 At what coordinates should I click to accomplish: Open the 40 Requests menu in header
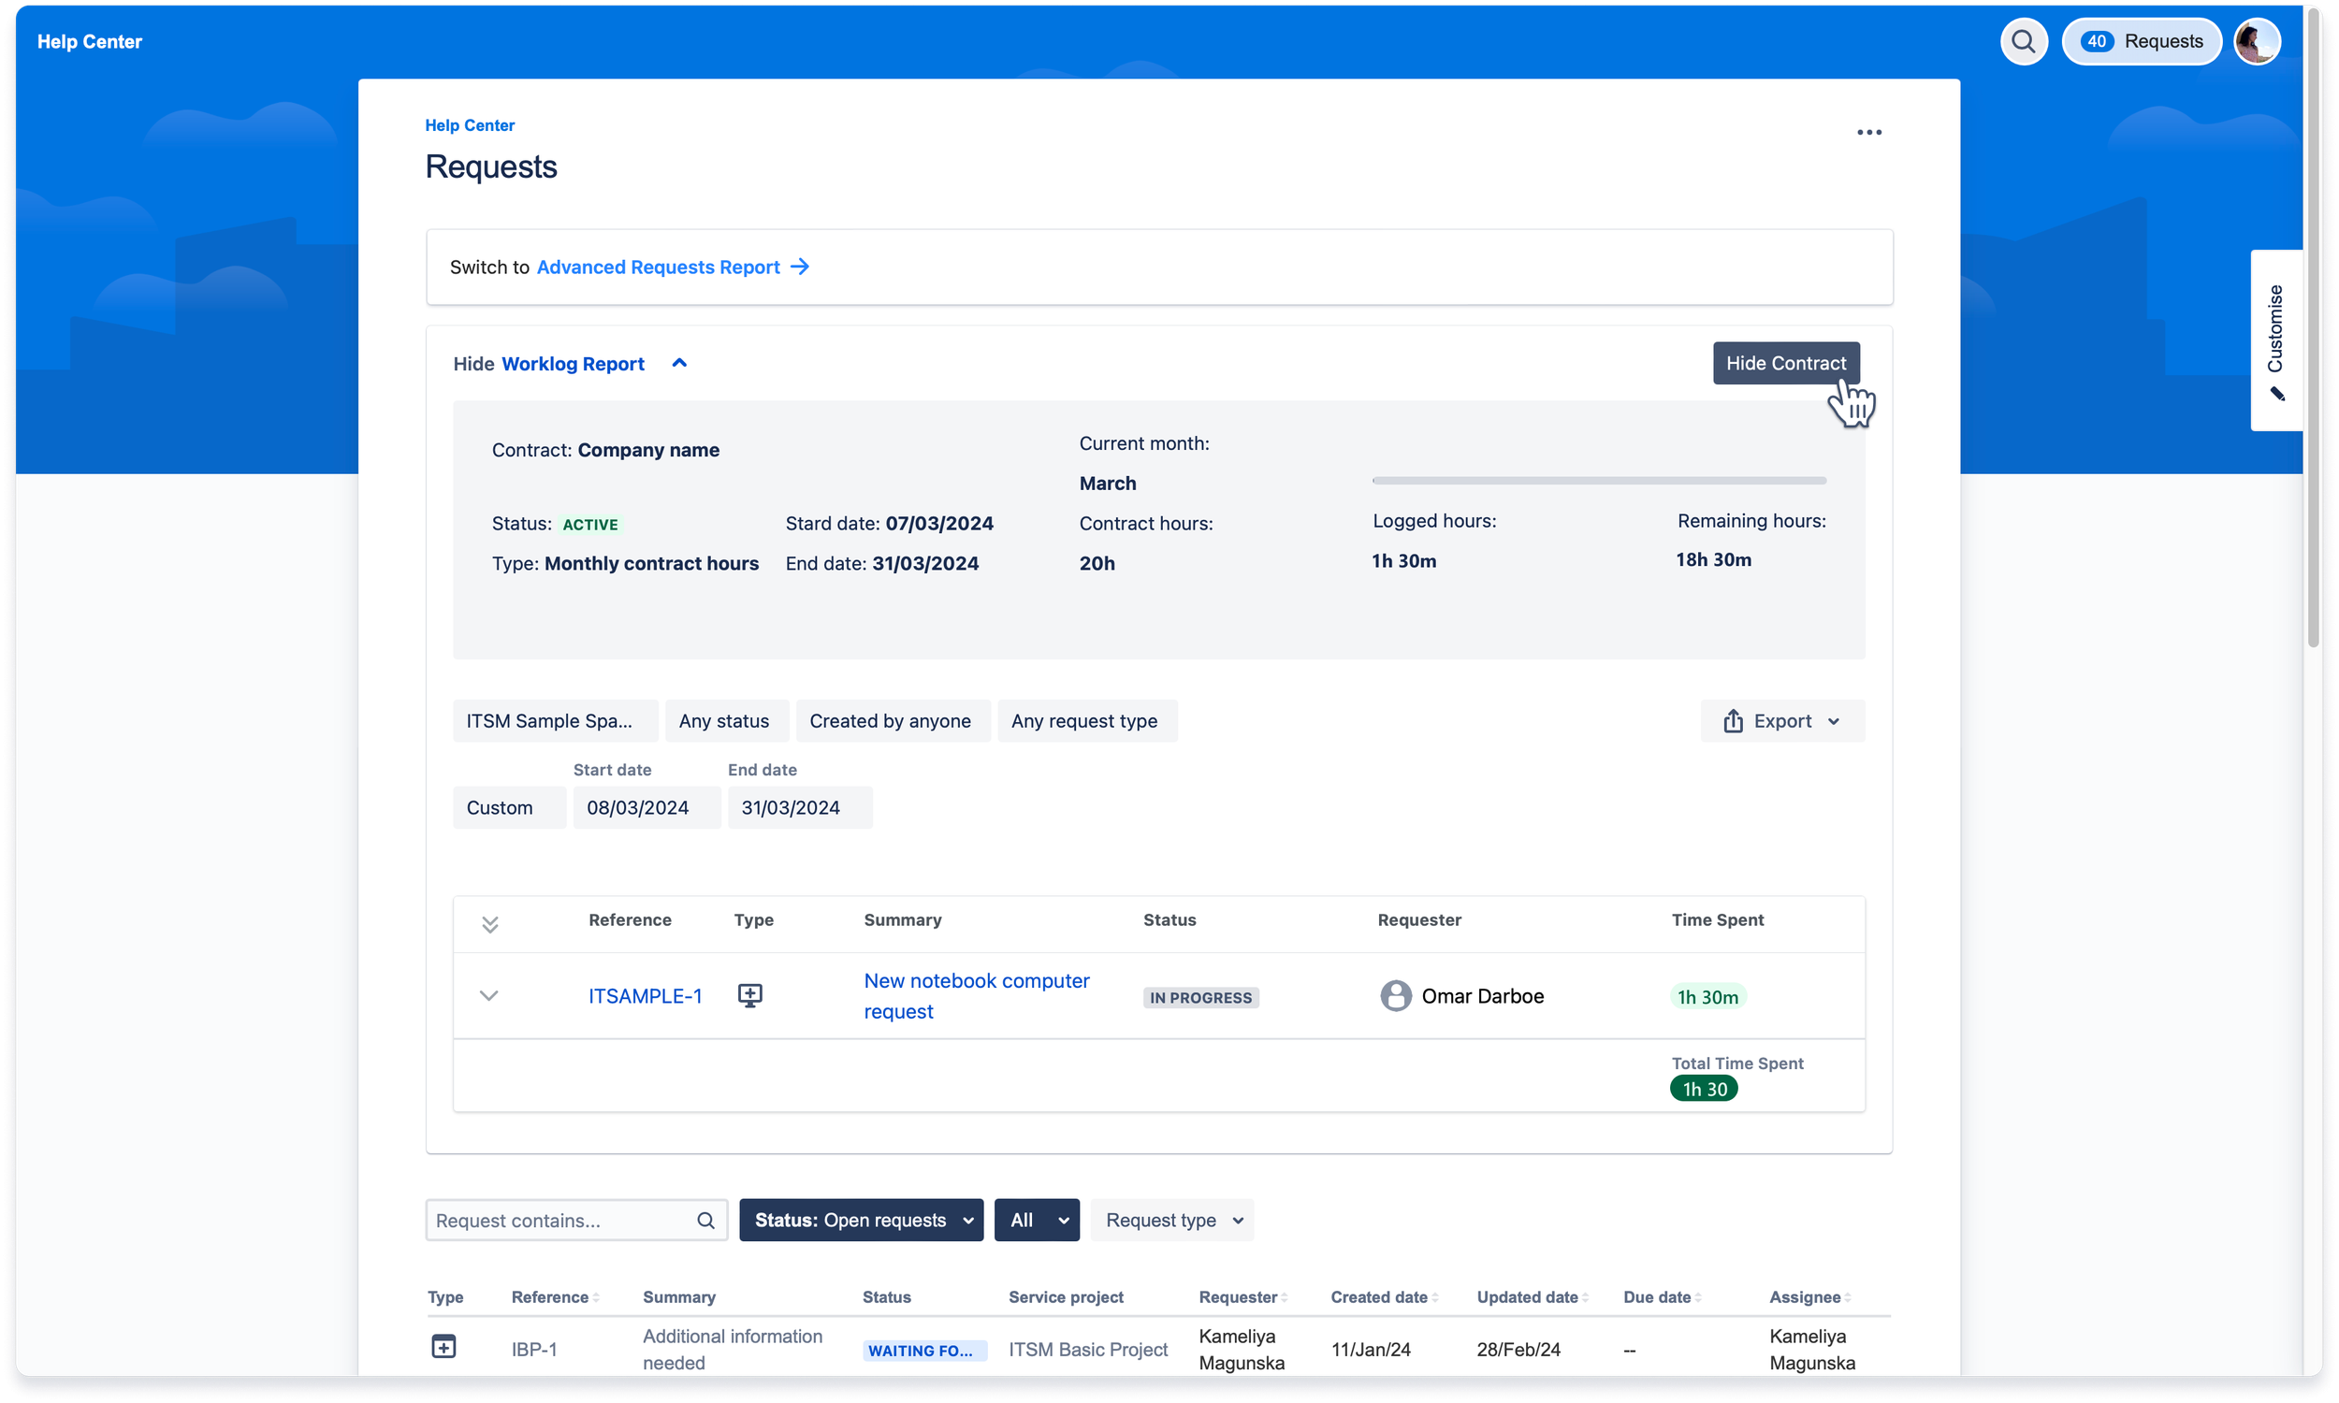pos(2141,41)
